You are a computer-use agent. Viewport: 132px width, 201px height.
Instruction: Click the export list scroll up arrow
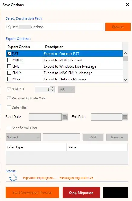126,53
